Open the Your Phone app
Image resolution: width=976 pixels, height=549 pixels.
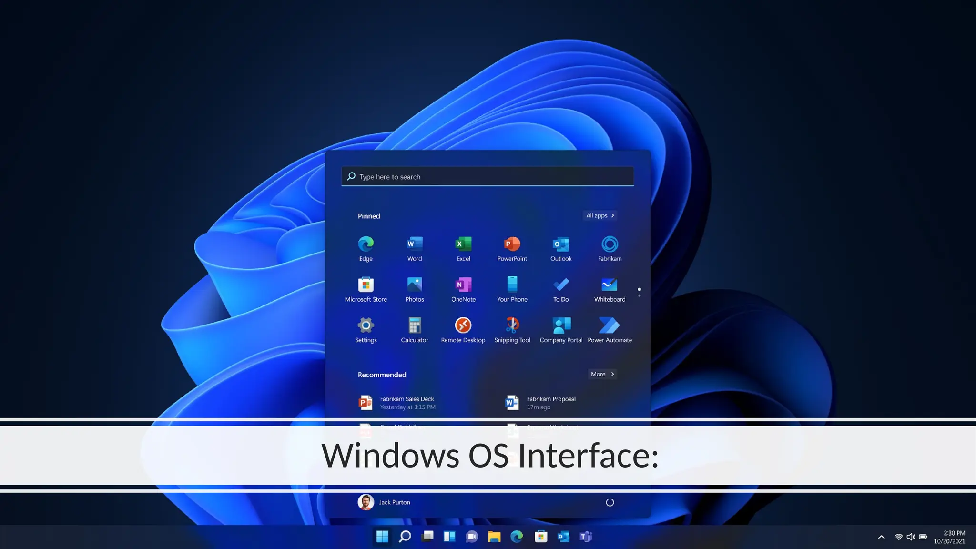[x=512, y=289]
